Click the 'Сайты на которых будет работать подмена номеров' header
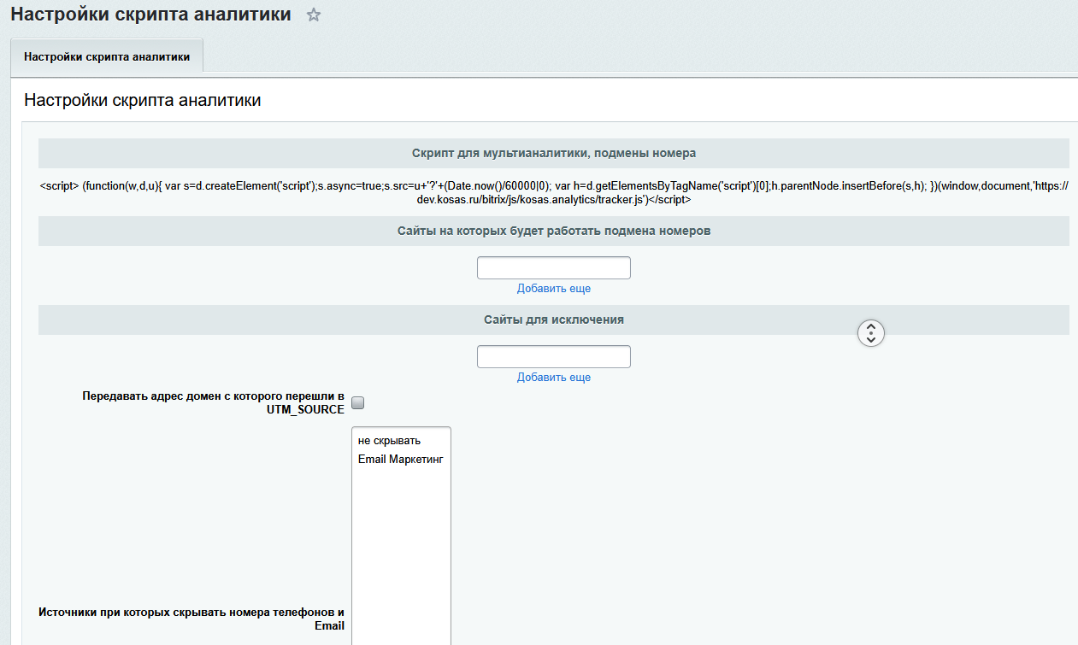 click(x=554, y=231)
